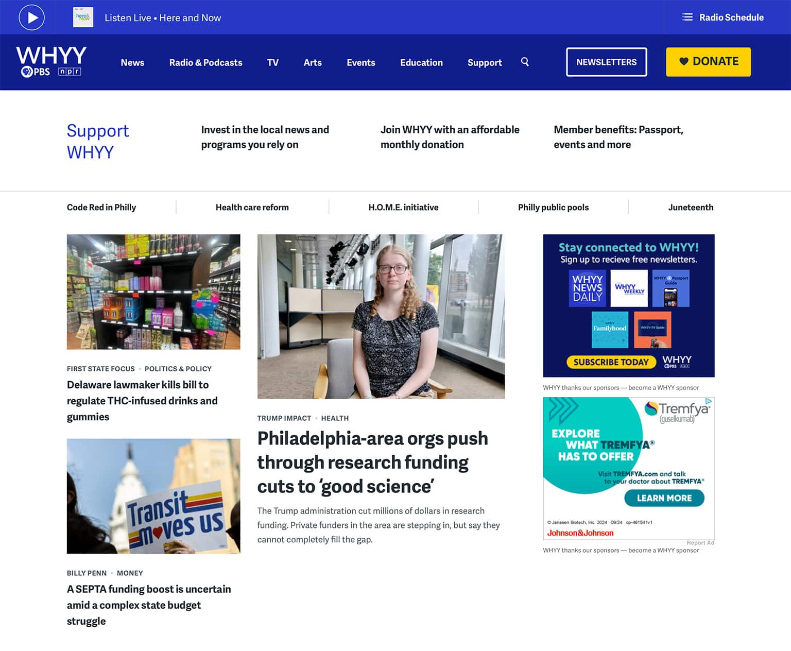The height and width of the screenshot is (651, 791).
Task: Open the Transit moves us sign photo
Action: pyautogui.click(x=153, y=496)
